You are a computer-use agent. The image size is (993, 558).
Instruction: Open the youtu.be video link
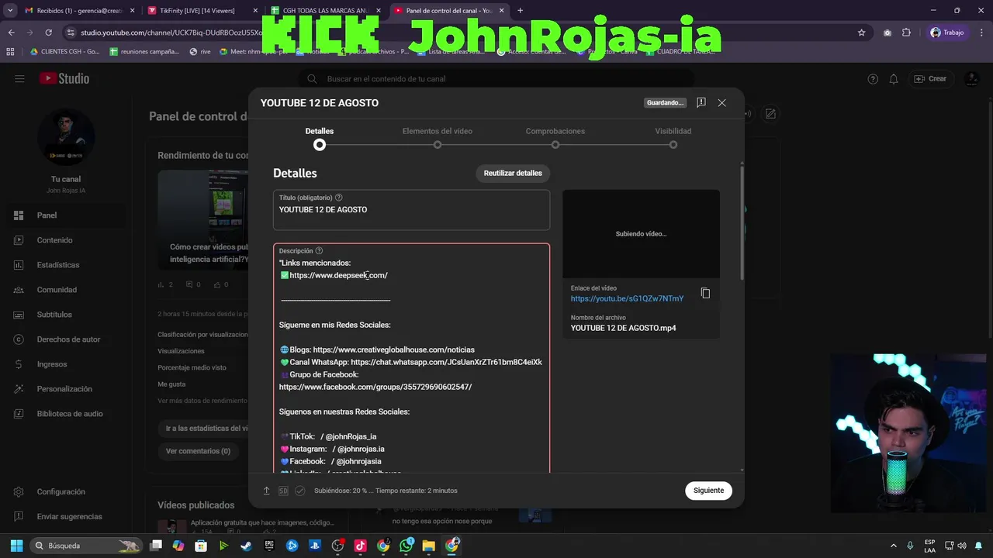[627, 298]
